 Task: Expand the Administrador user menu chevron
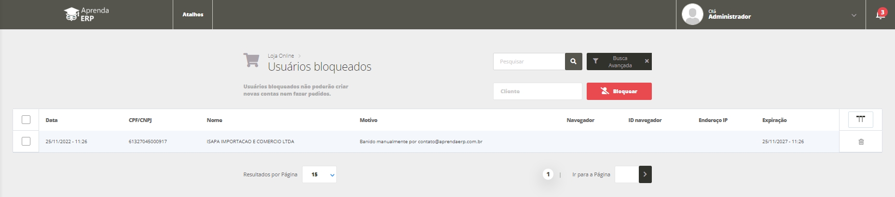pos(854,15)
